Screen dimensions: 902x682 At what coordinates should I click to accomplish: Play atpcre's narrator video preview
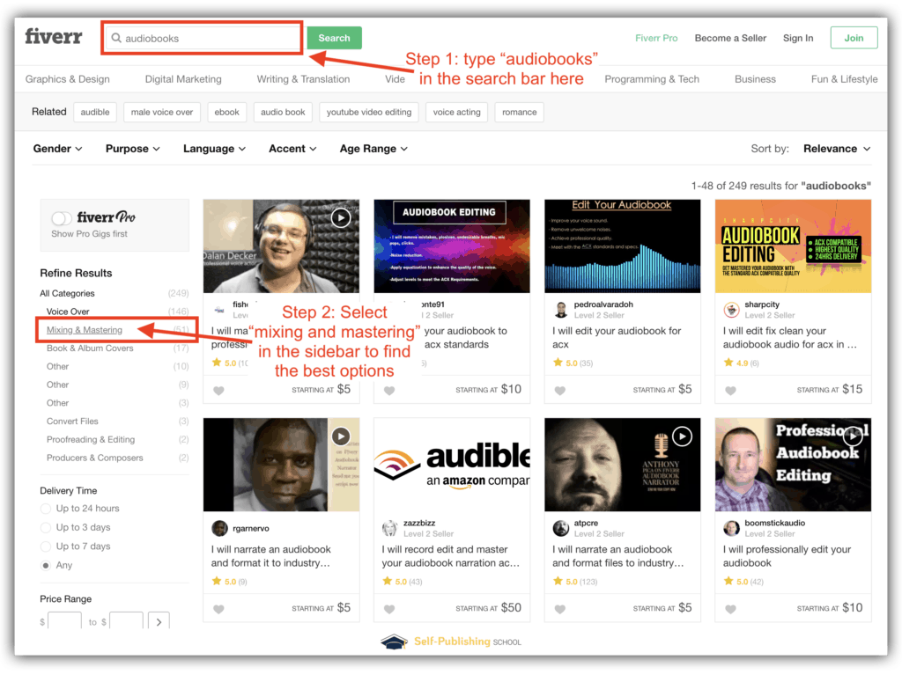pyautogui.click(x=682, y=436)
